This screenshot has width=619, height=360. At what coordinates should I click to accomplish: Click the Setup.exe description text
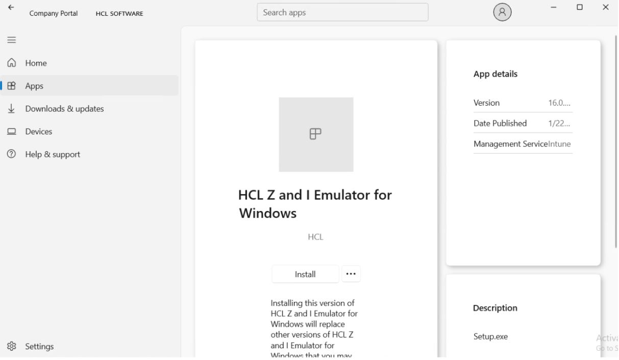(490, 337)
